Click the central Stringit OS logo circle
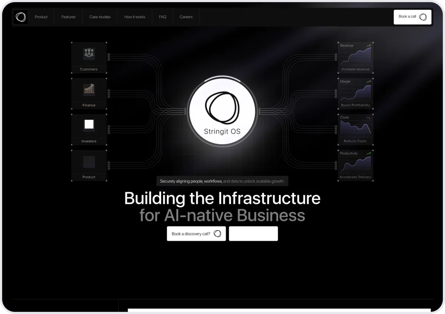Screen dimensions: 445x314 222,111
